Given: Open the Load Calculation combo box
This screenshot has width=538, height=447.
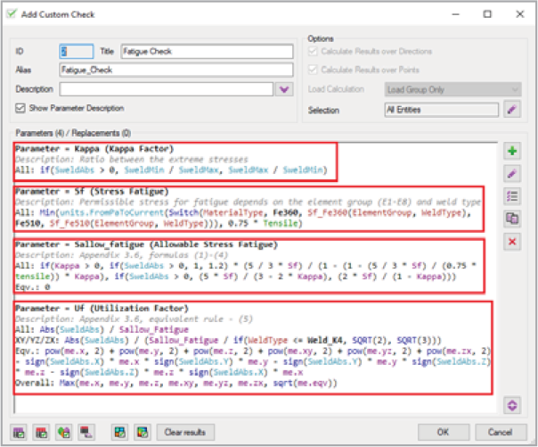Looking at the screenshot, I should pyautogui.click(x=452, y=89).
